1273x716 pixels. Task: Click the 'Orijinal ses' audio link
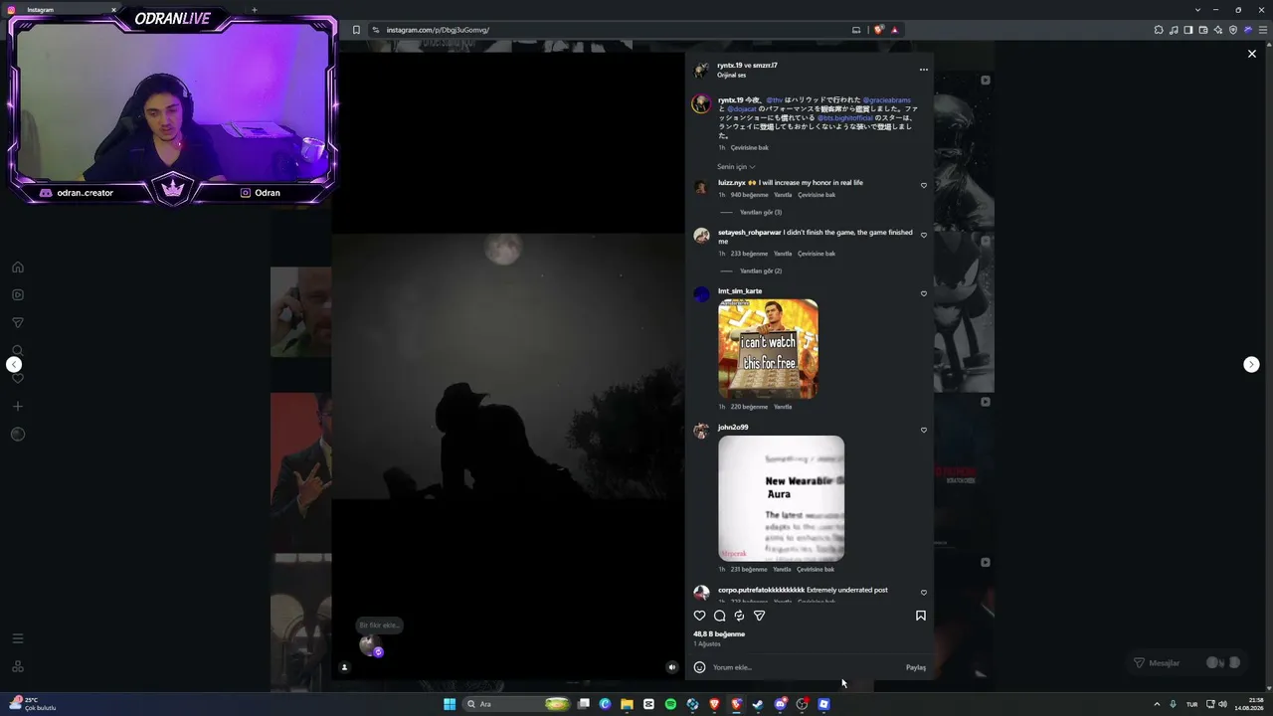pos(731,76)
